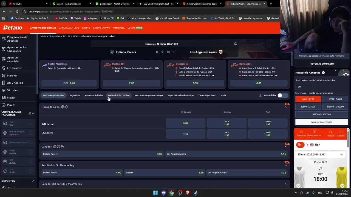This screenshot has height=197, width=351.
Task: Go to Apuestas en Vivo menu
Action: click(69, 28)
